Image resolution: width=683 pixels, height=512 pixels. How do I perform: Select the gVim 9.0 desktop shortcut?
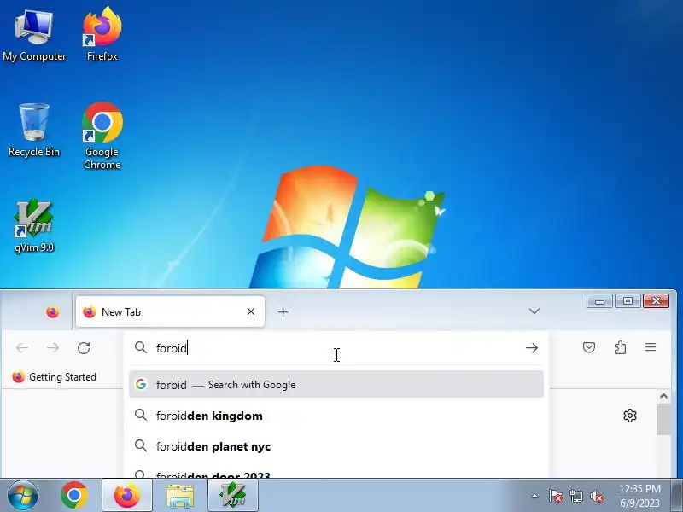pyautogui.click(x=34, y=226)
